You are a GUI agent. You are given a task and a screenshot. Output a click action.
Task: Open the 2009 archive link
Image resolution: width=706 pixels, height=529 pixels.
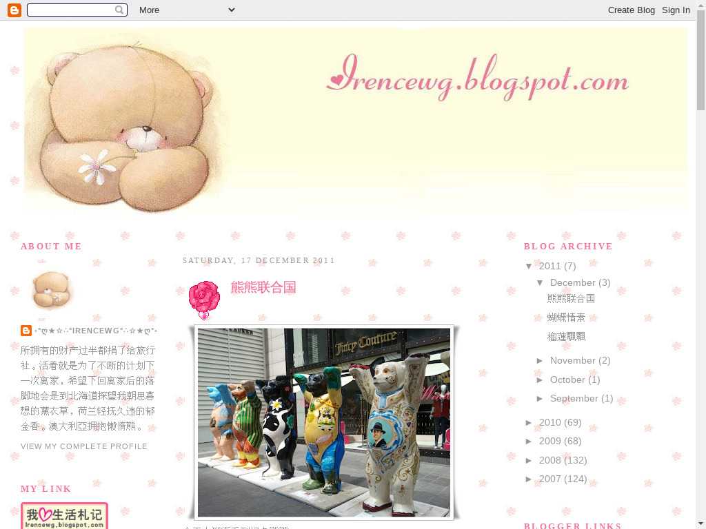click(x=549, y=442)
